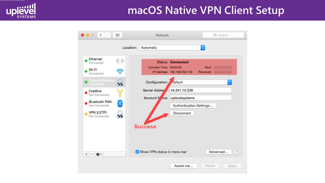
Task: Click the back navigation arrow in Network window
Action: click(101, 35)
